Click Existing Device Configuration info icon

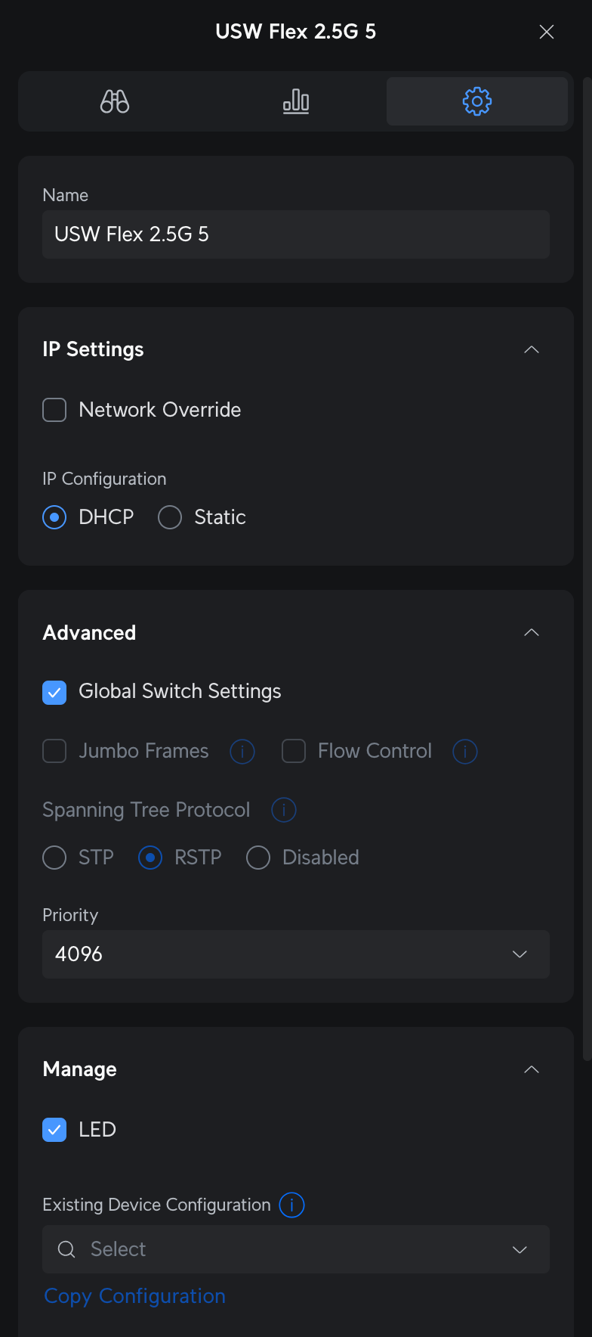(x=292, y=1205)
